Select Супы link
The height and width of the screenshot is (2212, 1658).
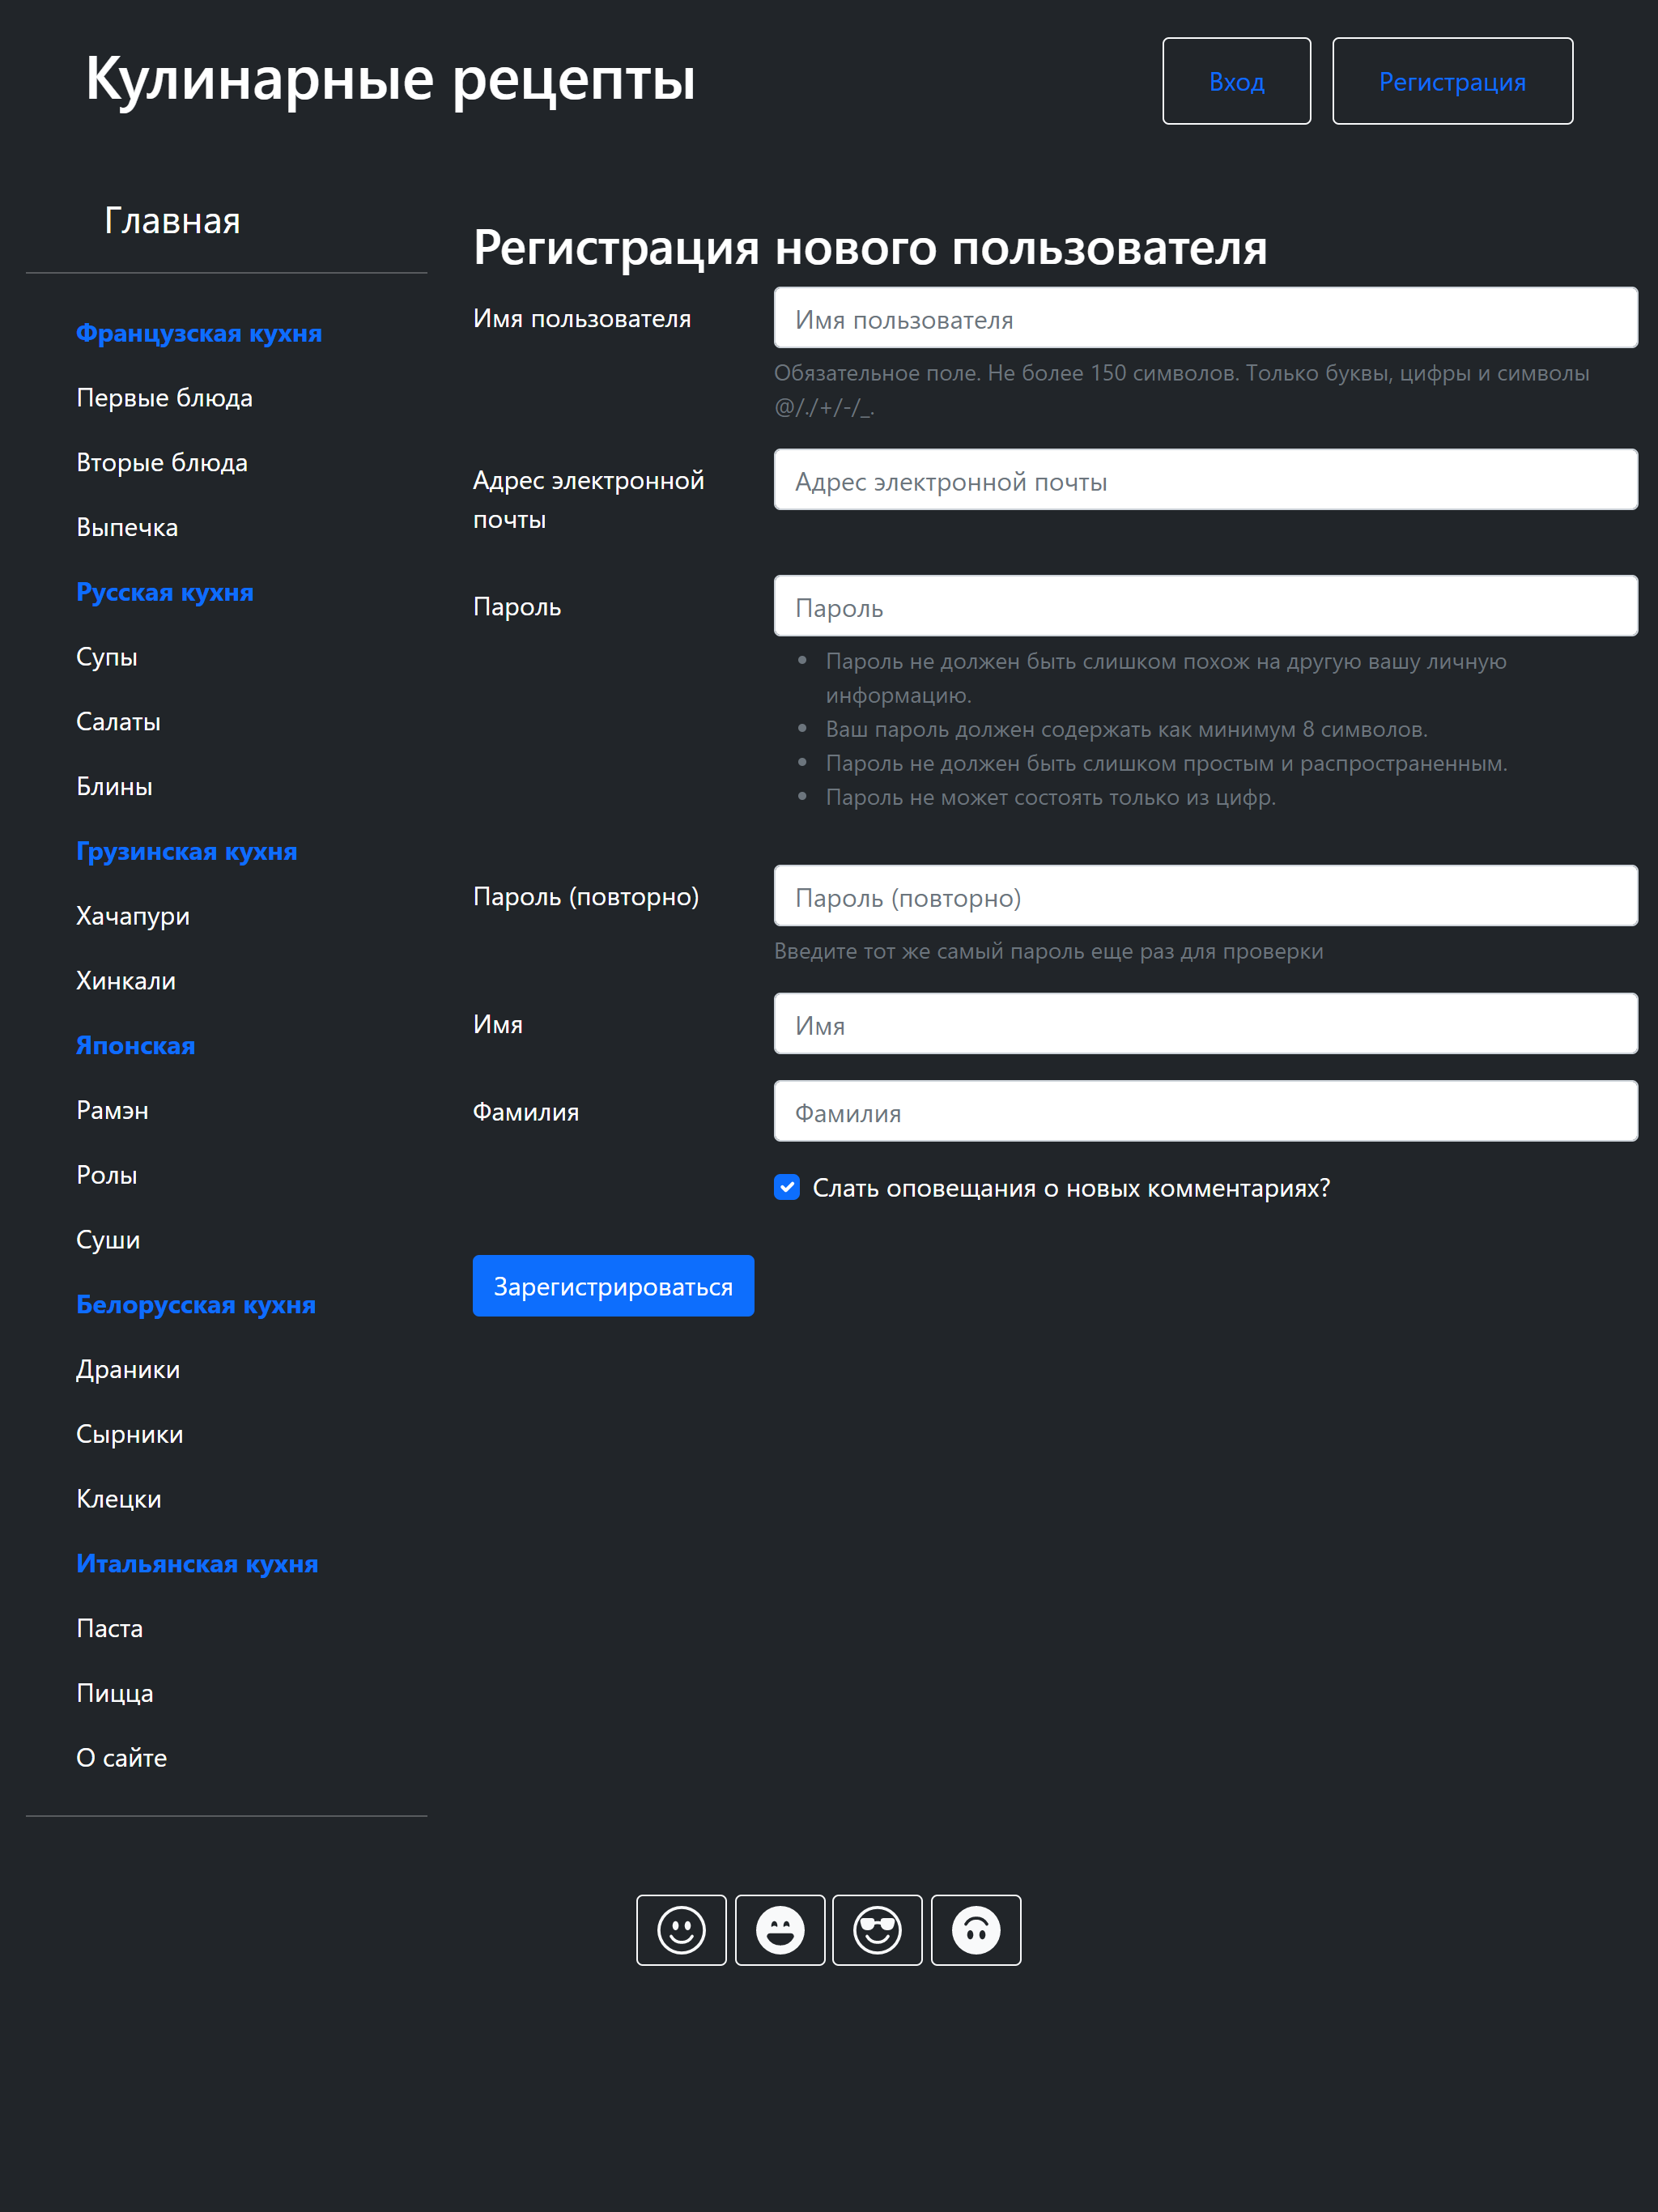107,657
